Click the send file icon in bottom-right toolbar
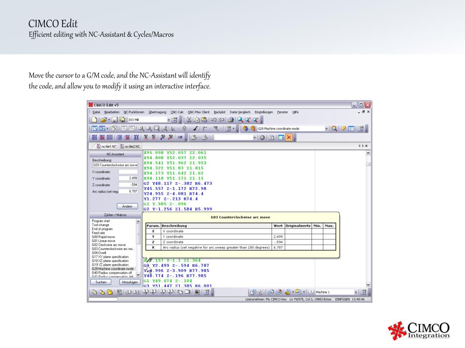This screenshot has width=465, height=348. coord(253,292)
